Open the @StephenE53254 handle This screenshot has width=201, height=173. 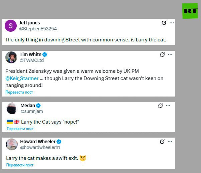tap(38, 29)
